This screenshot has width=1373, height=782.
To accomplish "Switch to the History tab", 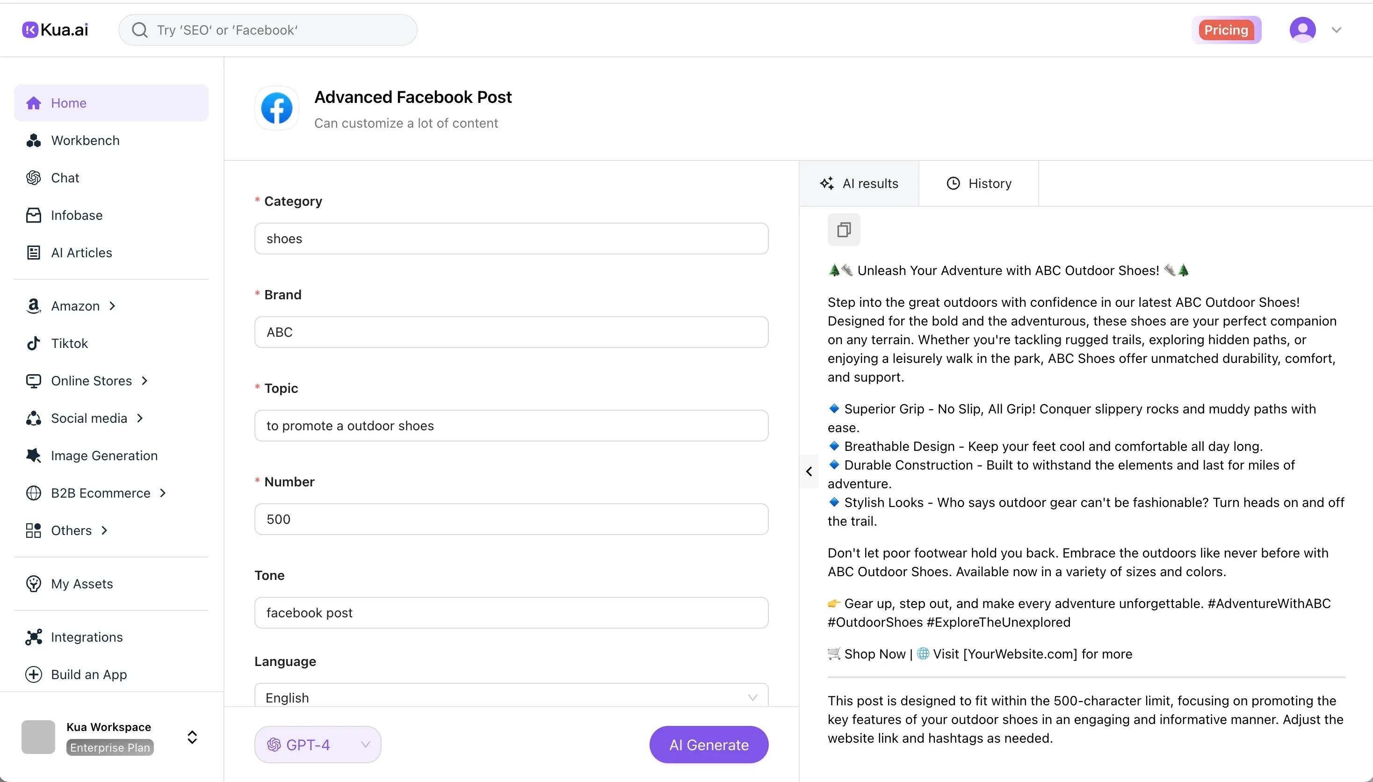I will coord(978,182).
